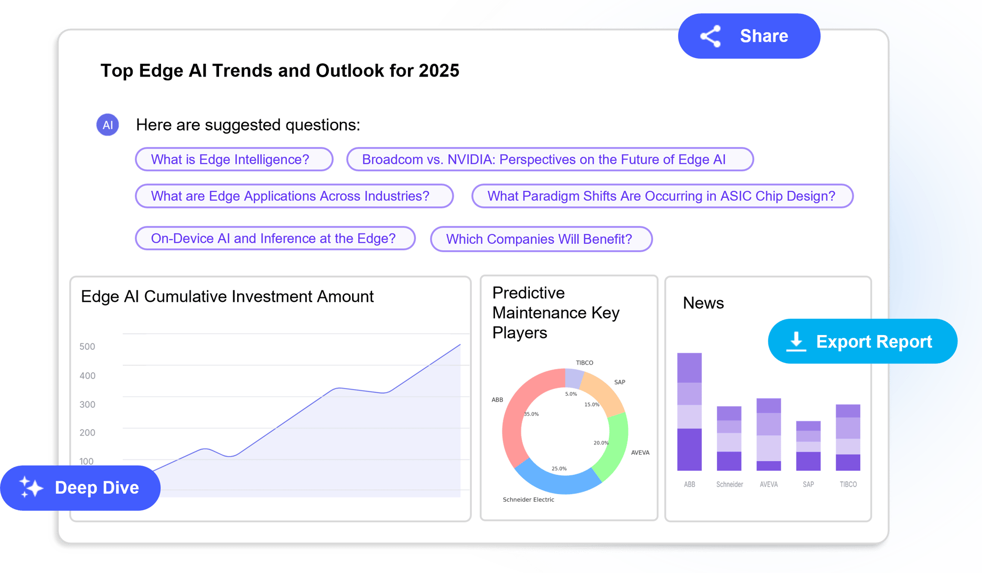Click the 300 y-axis label
This screenshot has height=573, width=982.
pos(87,405)
